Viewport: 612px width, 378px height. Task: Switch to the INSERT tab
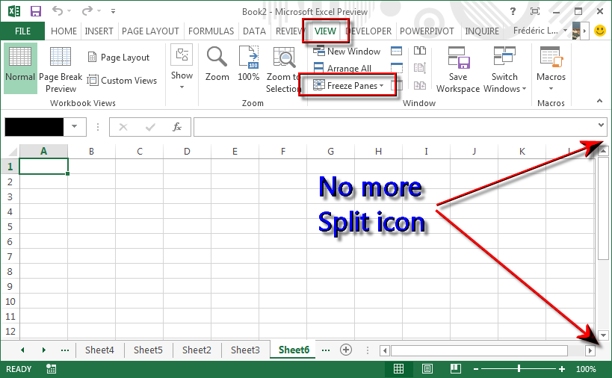(x=99, y=31)
